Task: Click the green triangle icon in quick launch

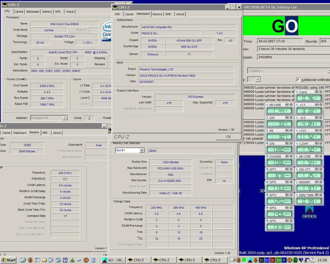Action: (x=72, y=260)
